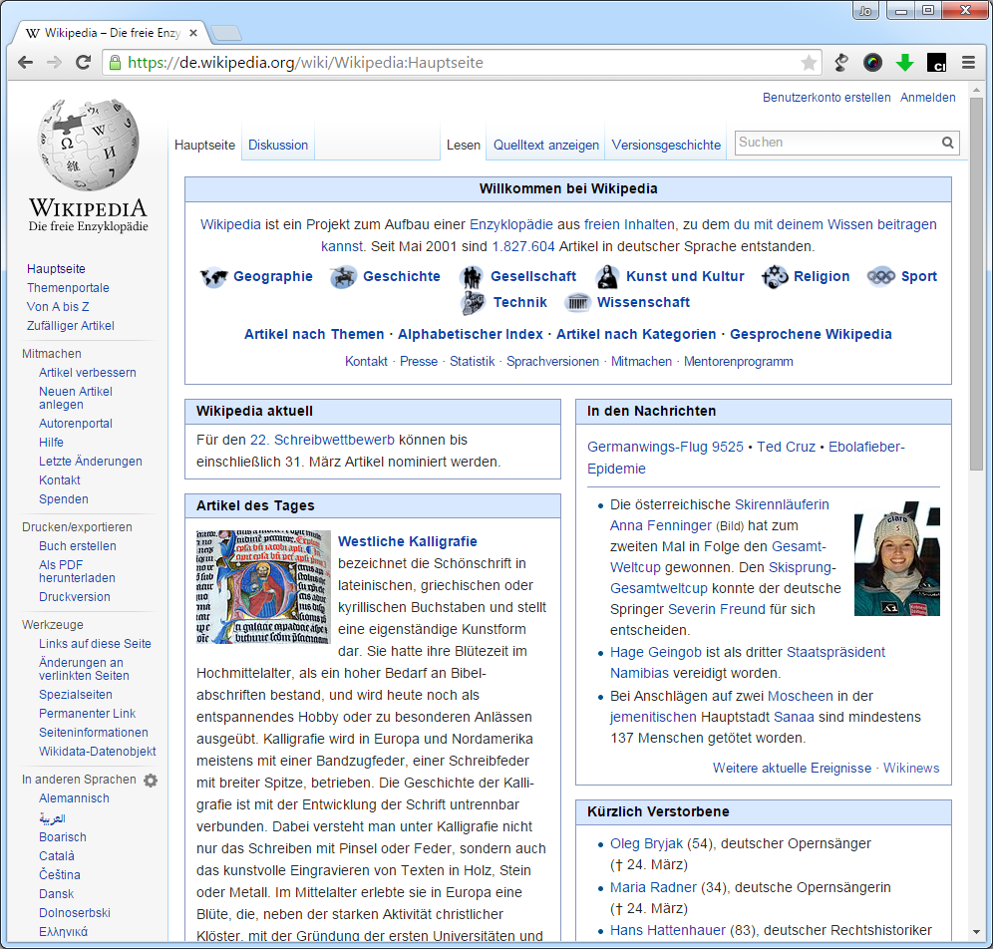Click Westliche Kalligrafie article link
The width and height of the screenshot is (993, 949).
click(x=407, y=541)
